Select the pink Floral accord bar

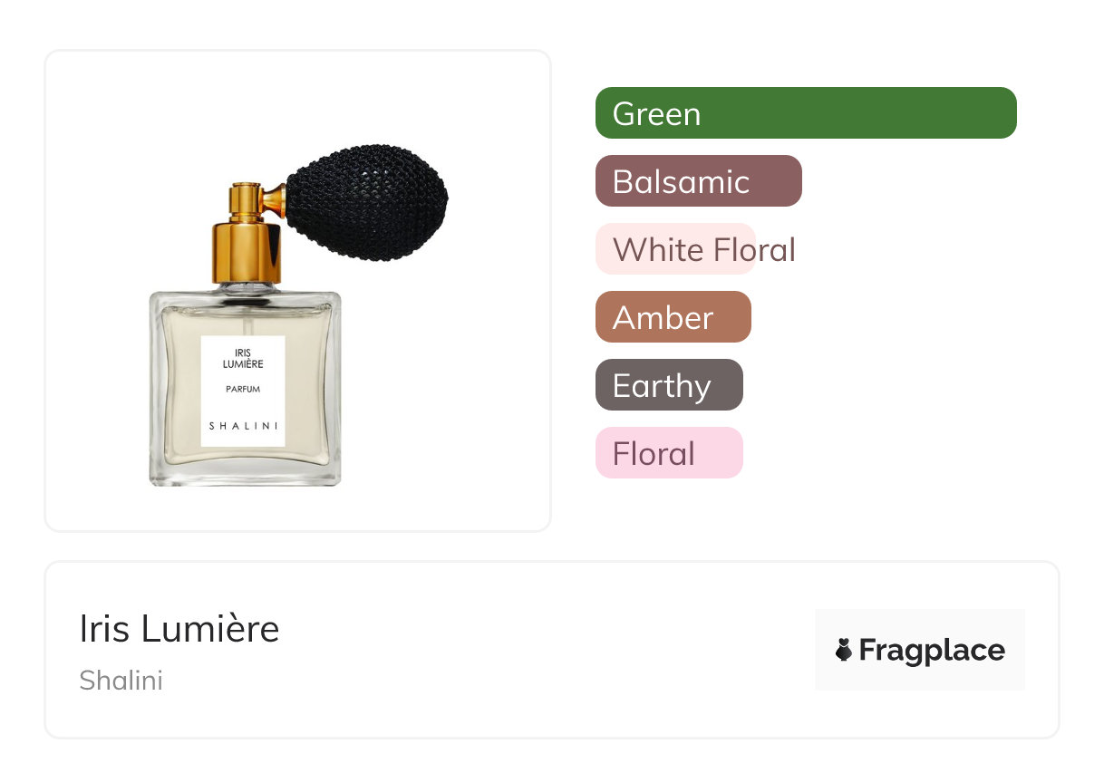pyautogui.click(x=669, y=453)
